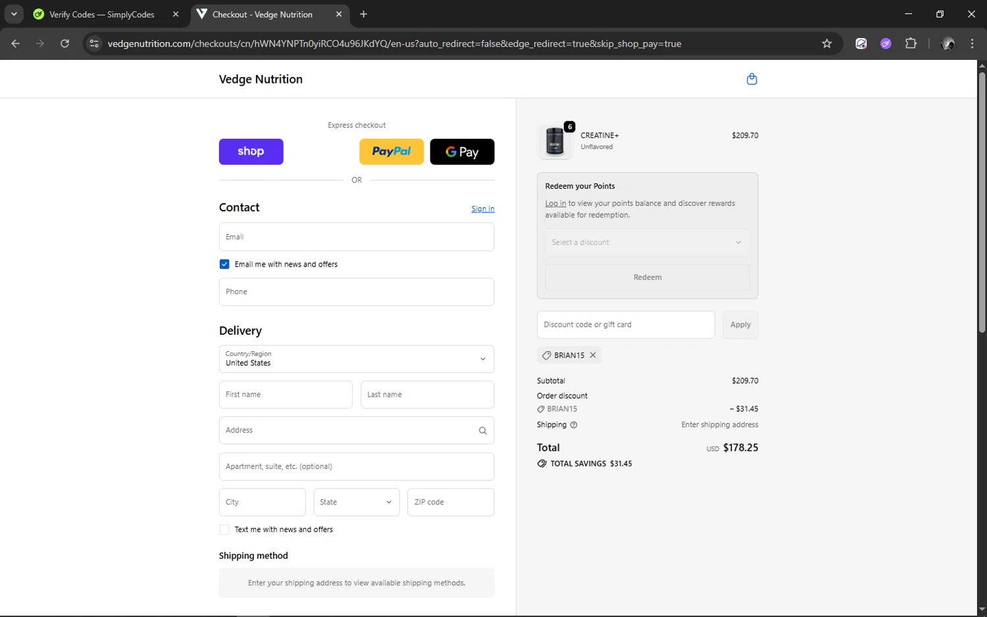Open the Chrome three-dot menu
The width and height of the screenshot is (987, 617).
[x=972, y=43]
